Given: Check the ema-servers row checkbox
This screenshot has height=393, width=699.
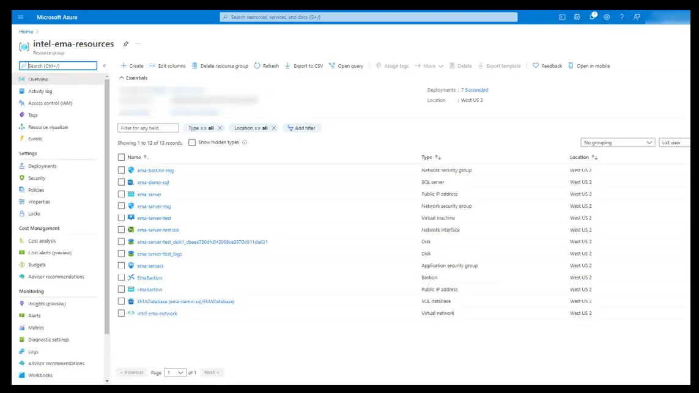Looking at the screenshot, I should (x=121, y=265).
